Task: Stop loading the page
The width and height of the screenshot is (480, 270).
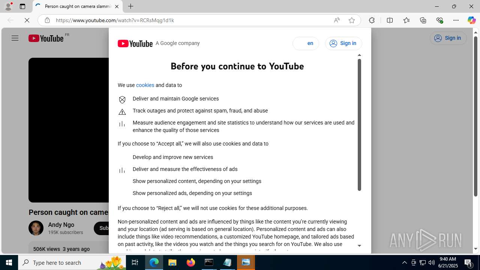Action: pos(27,20)
